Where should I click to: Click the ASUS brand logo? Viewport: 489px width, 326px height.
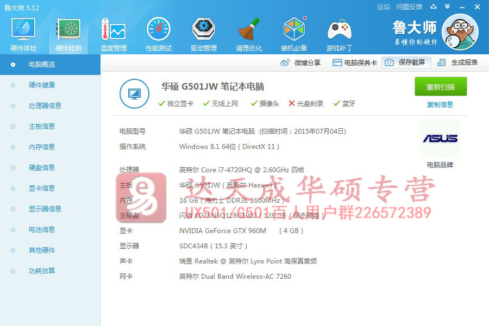(440, 138)
